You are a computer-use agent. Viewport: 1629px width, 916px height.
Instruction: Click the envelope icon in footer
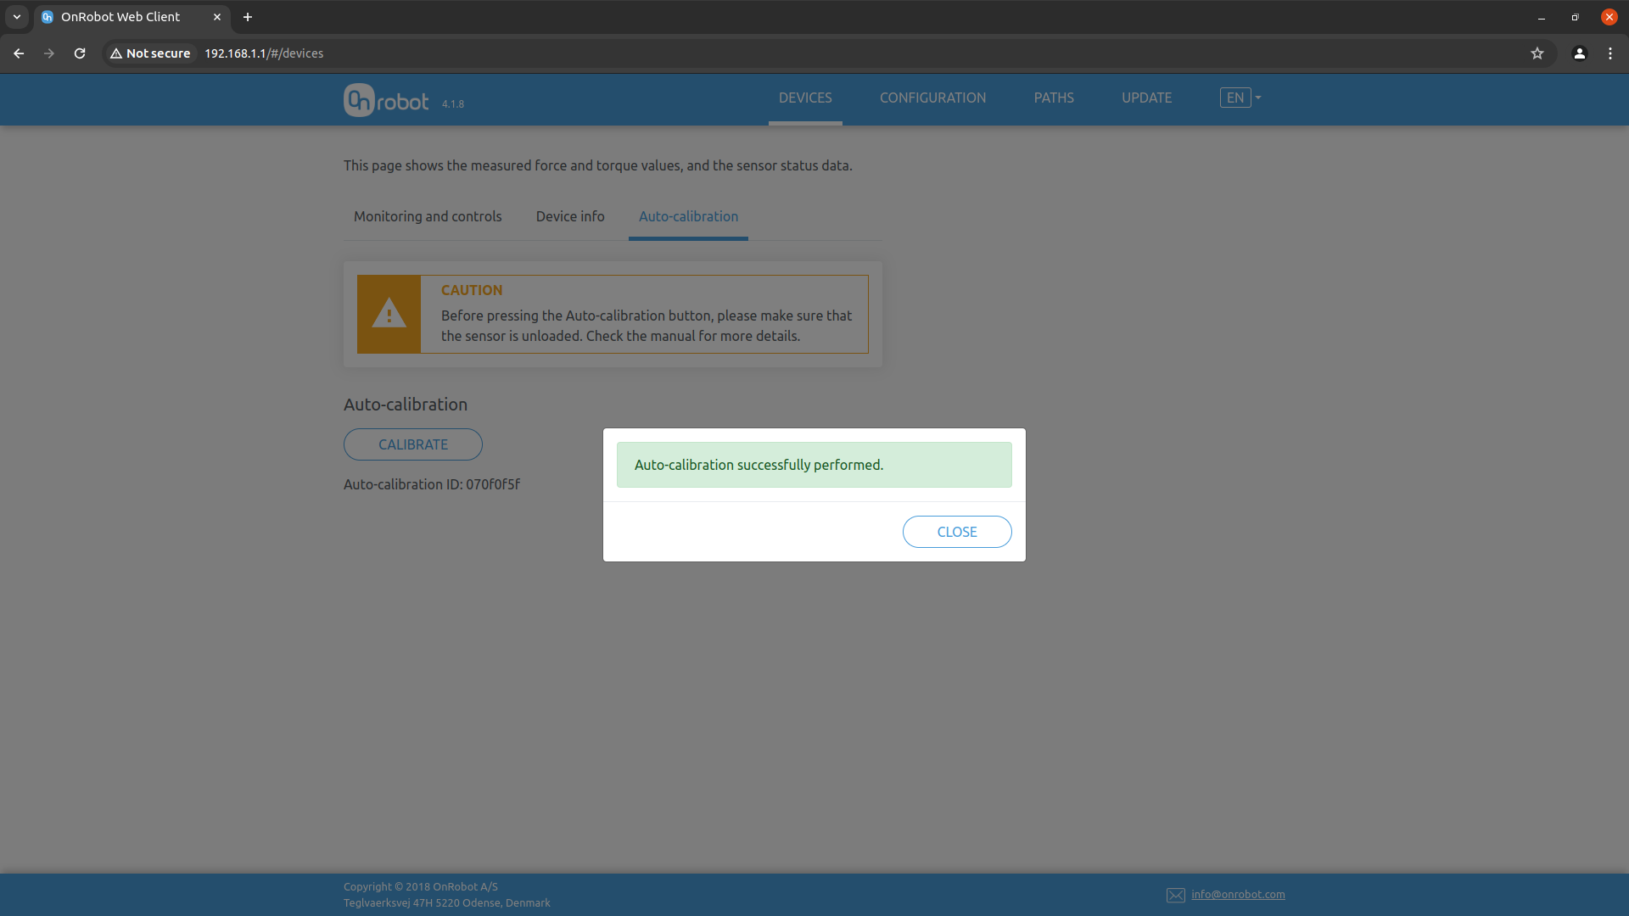point(1176,895)
